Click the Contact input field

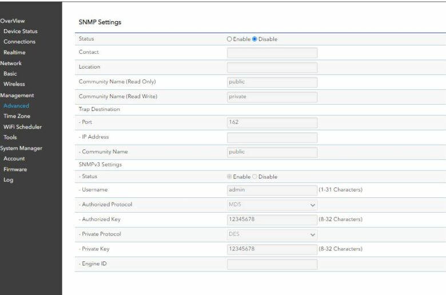click(272, 53)
